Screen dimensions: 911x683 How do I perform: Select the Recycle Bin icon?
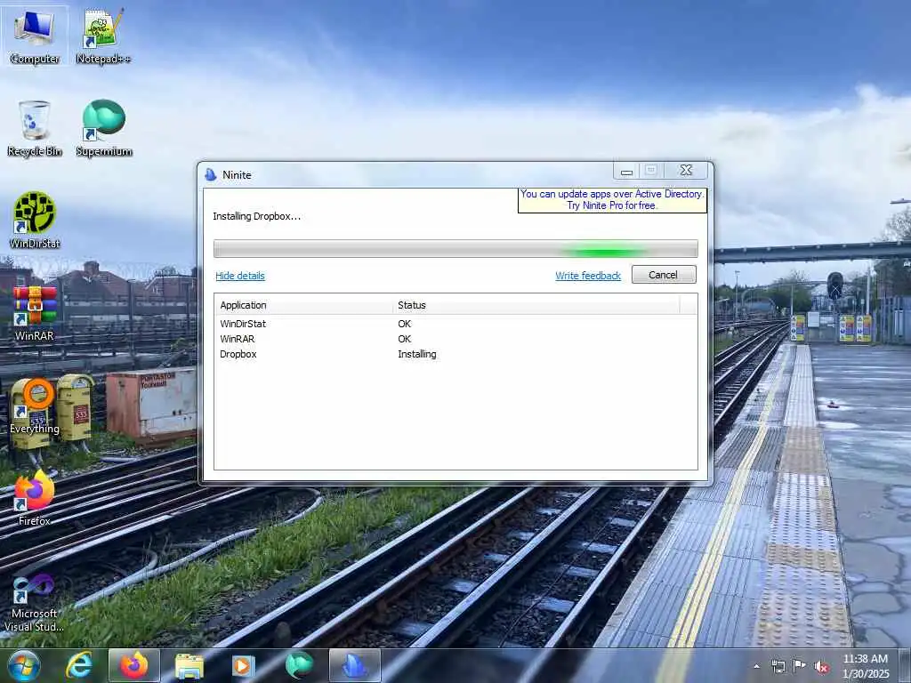[35, 128]
